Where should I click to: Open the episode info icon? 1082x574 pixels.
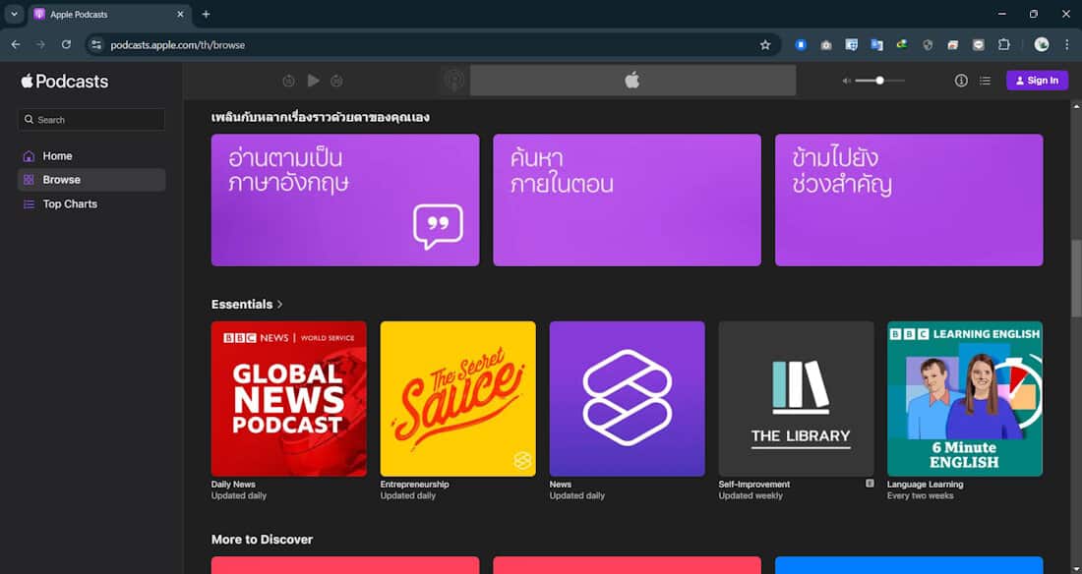coord(961,81)
